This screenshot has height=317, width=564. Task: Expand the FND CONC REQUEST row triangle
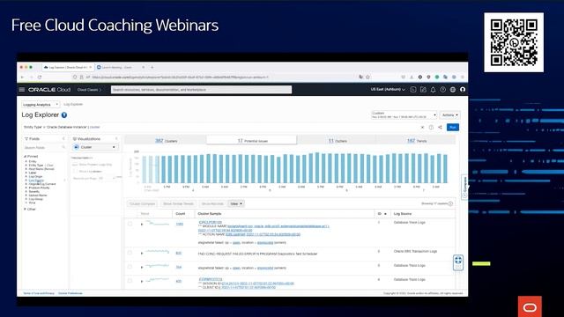pyautogui.click(x=142, y=254)
